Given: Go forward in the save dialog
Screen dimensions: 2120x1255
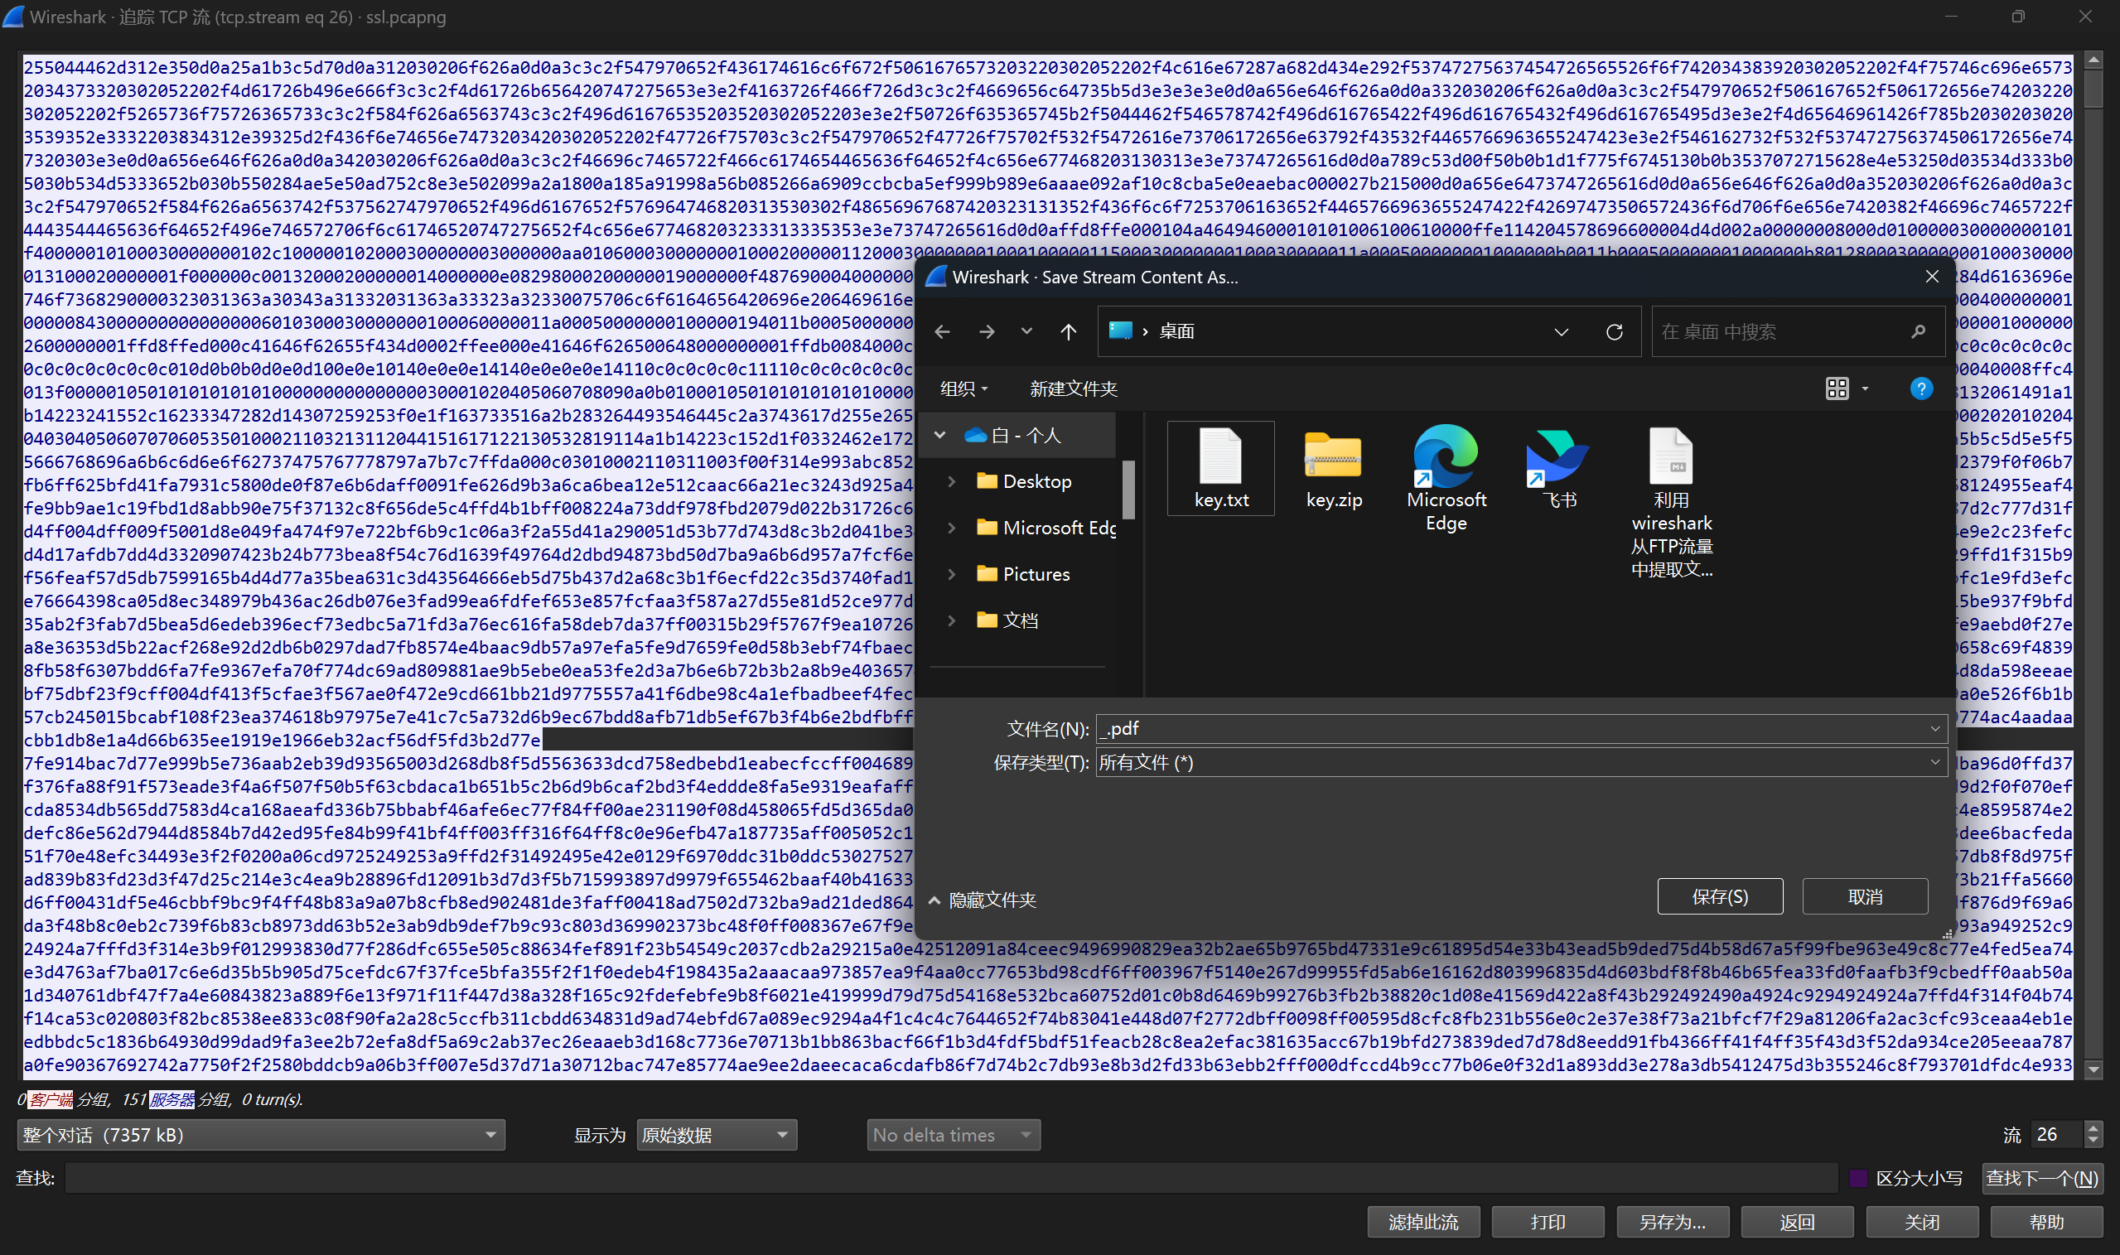Looking at the screenshot, I should [x=986, y=331].
